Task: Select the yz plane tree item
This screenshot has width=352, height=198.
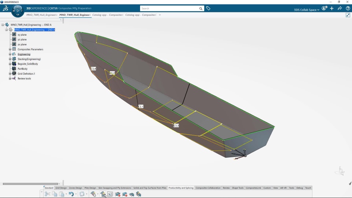Action: [x=22, y=40]
